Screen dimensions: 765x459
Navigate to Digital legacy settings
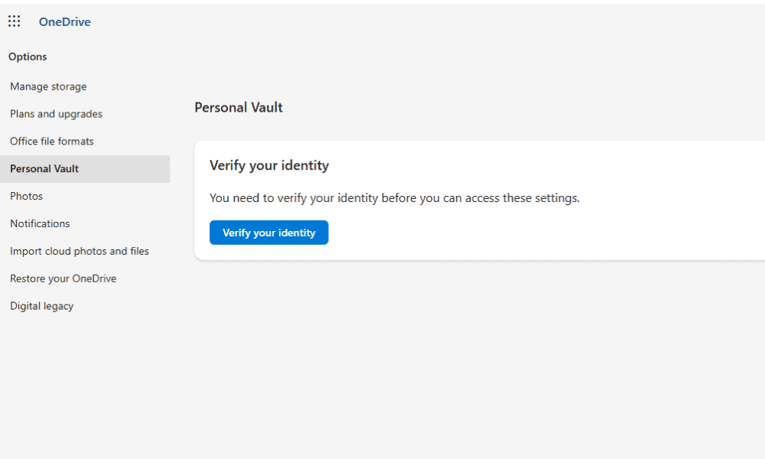pyautogui.click(x=42, y=307)
